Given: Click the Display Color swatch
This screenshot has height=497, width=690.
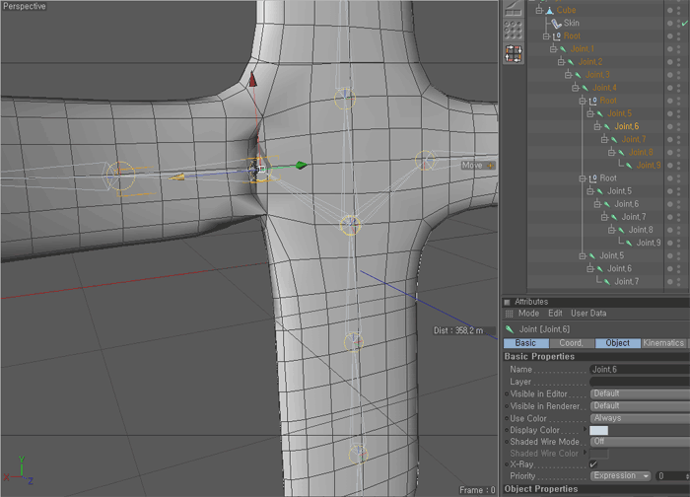Looking at the screenshot, I should pos(598,431).
